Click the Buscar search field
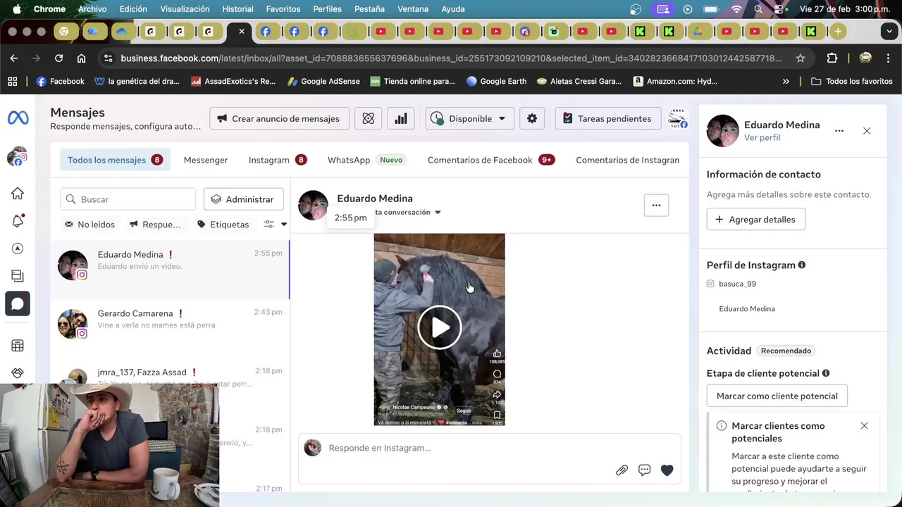Screen dimensions: 902x507 pos(128,199)
